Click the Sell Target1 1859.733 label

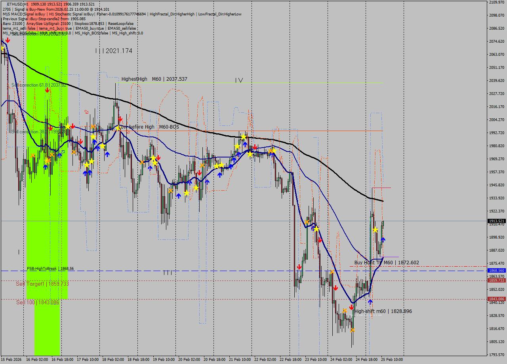(x=42, y=284)
